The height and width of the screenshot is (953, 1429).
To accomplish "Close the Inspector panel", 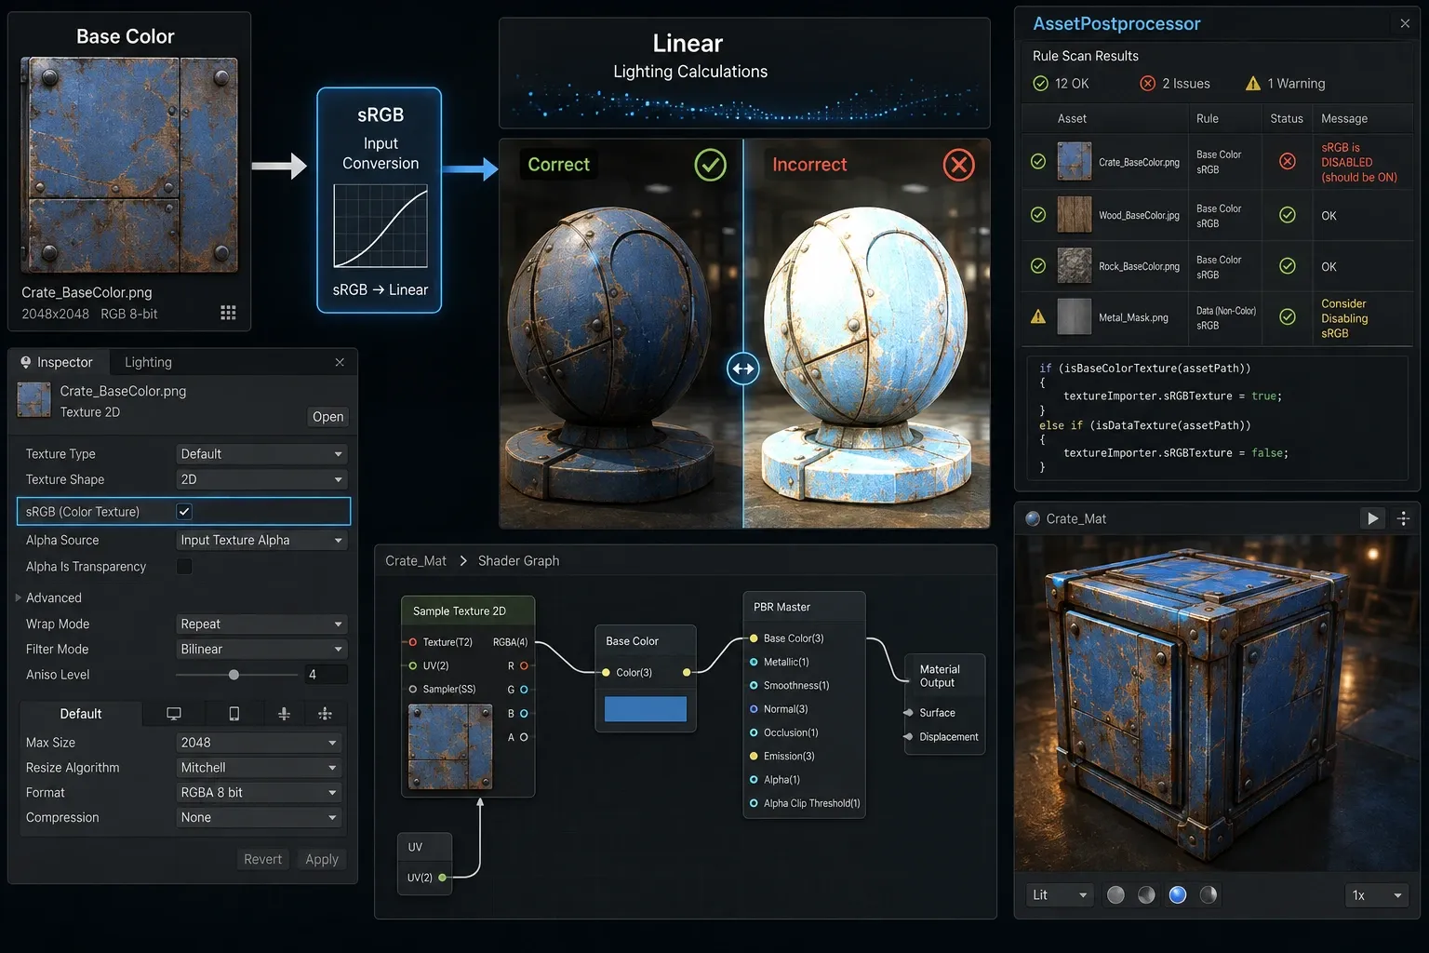I will (x=340, y=362).
